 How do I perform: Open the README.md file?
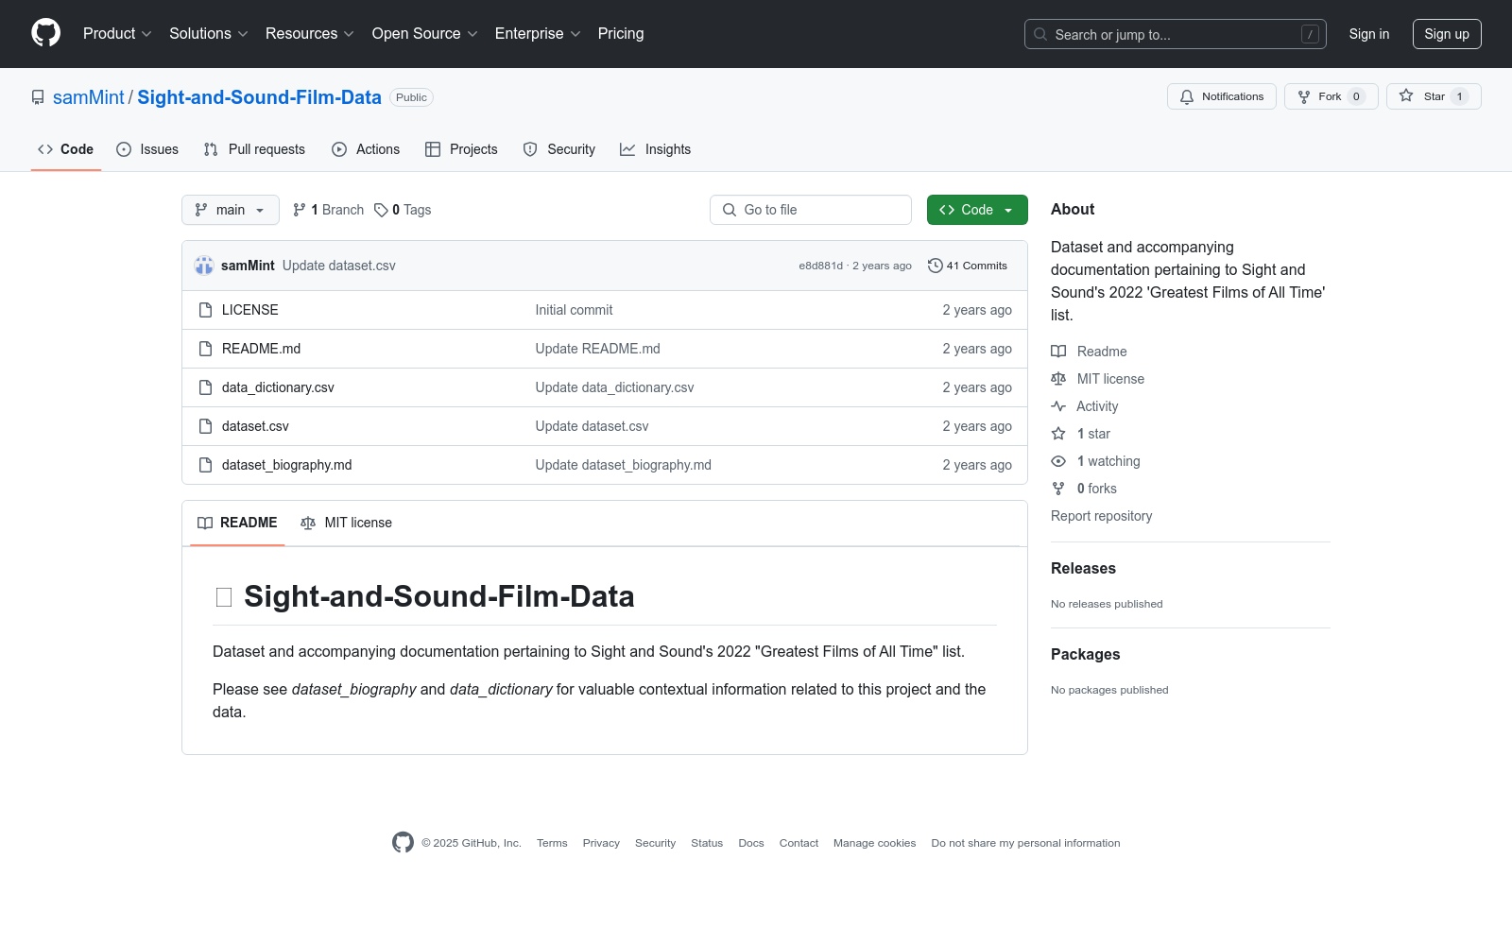point(261,349)
